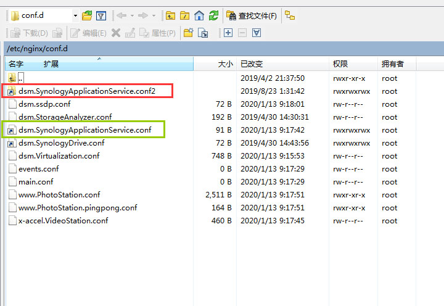Sort by 名字 column header
444x306 pixels.
point(16,64)
